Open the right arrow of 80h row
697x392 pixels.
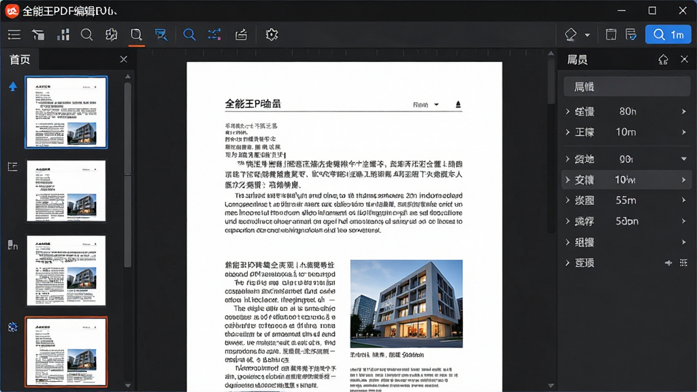tap(683, 112)
